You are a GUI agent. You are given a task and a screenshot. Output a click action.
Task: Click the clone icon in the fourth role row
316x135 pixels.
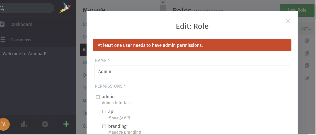tap(307, 78)
